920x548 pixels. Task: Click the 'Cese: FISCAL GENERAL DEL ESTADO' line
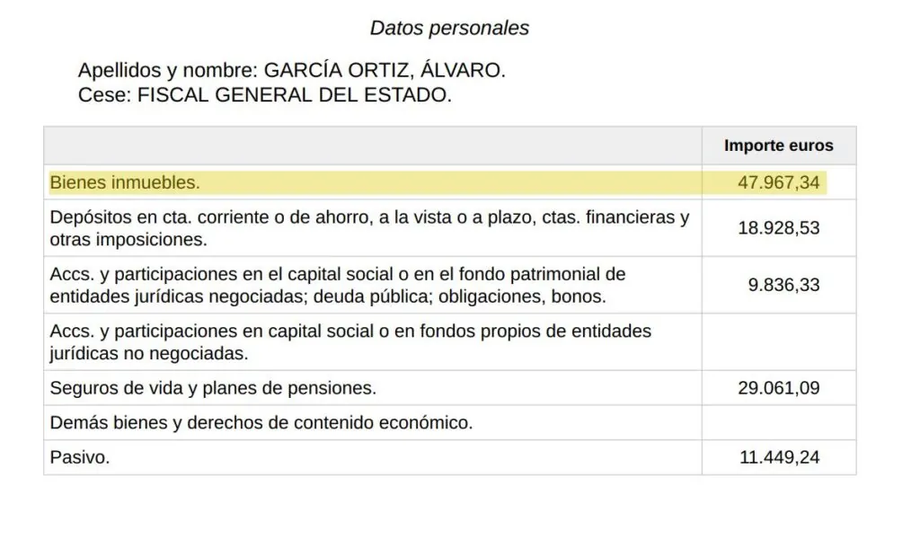pos(265,94)
